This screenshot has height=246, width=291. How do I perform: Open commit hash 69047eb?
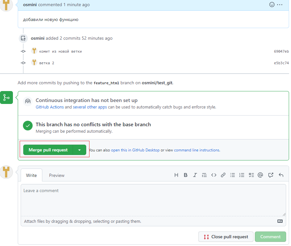click(x=281, y=51)
